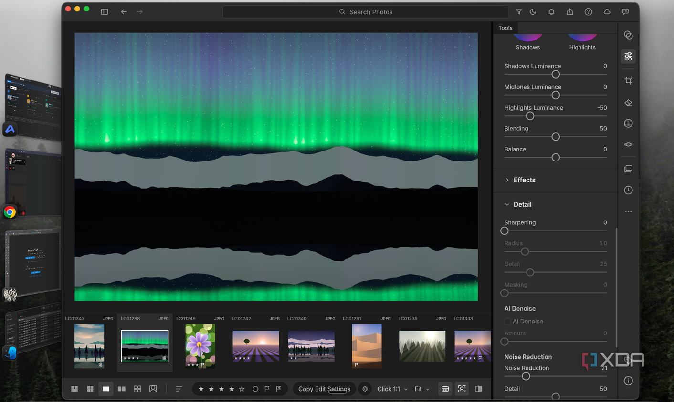Select the desert dunes thumbnail LC01291
This screenshot has width=674, height=402.
(x=367, y=346)
